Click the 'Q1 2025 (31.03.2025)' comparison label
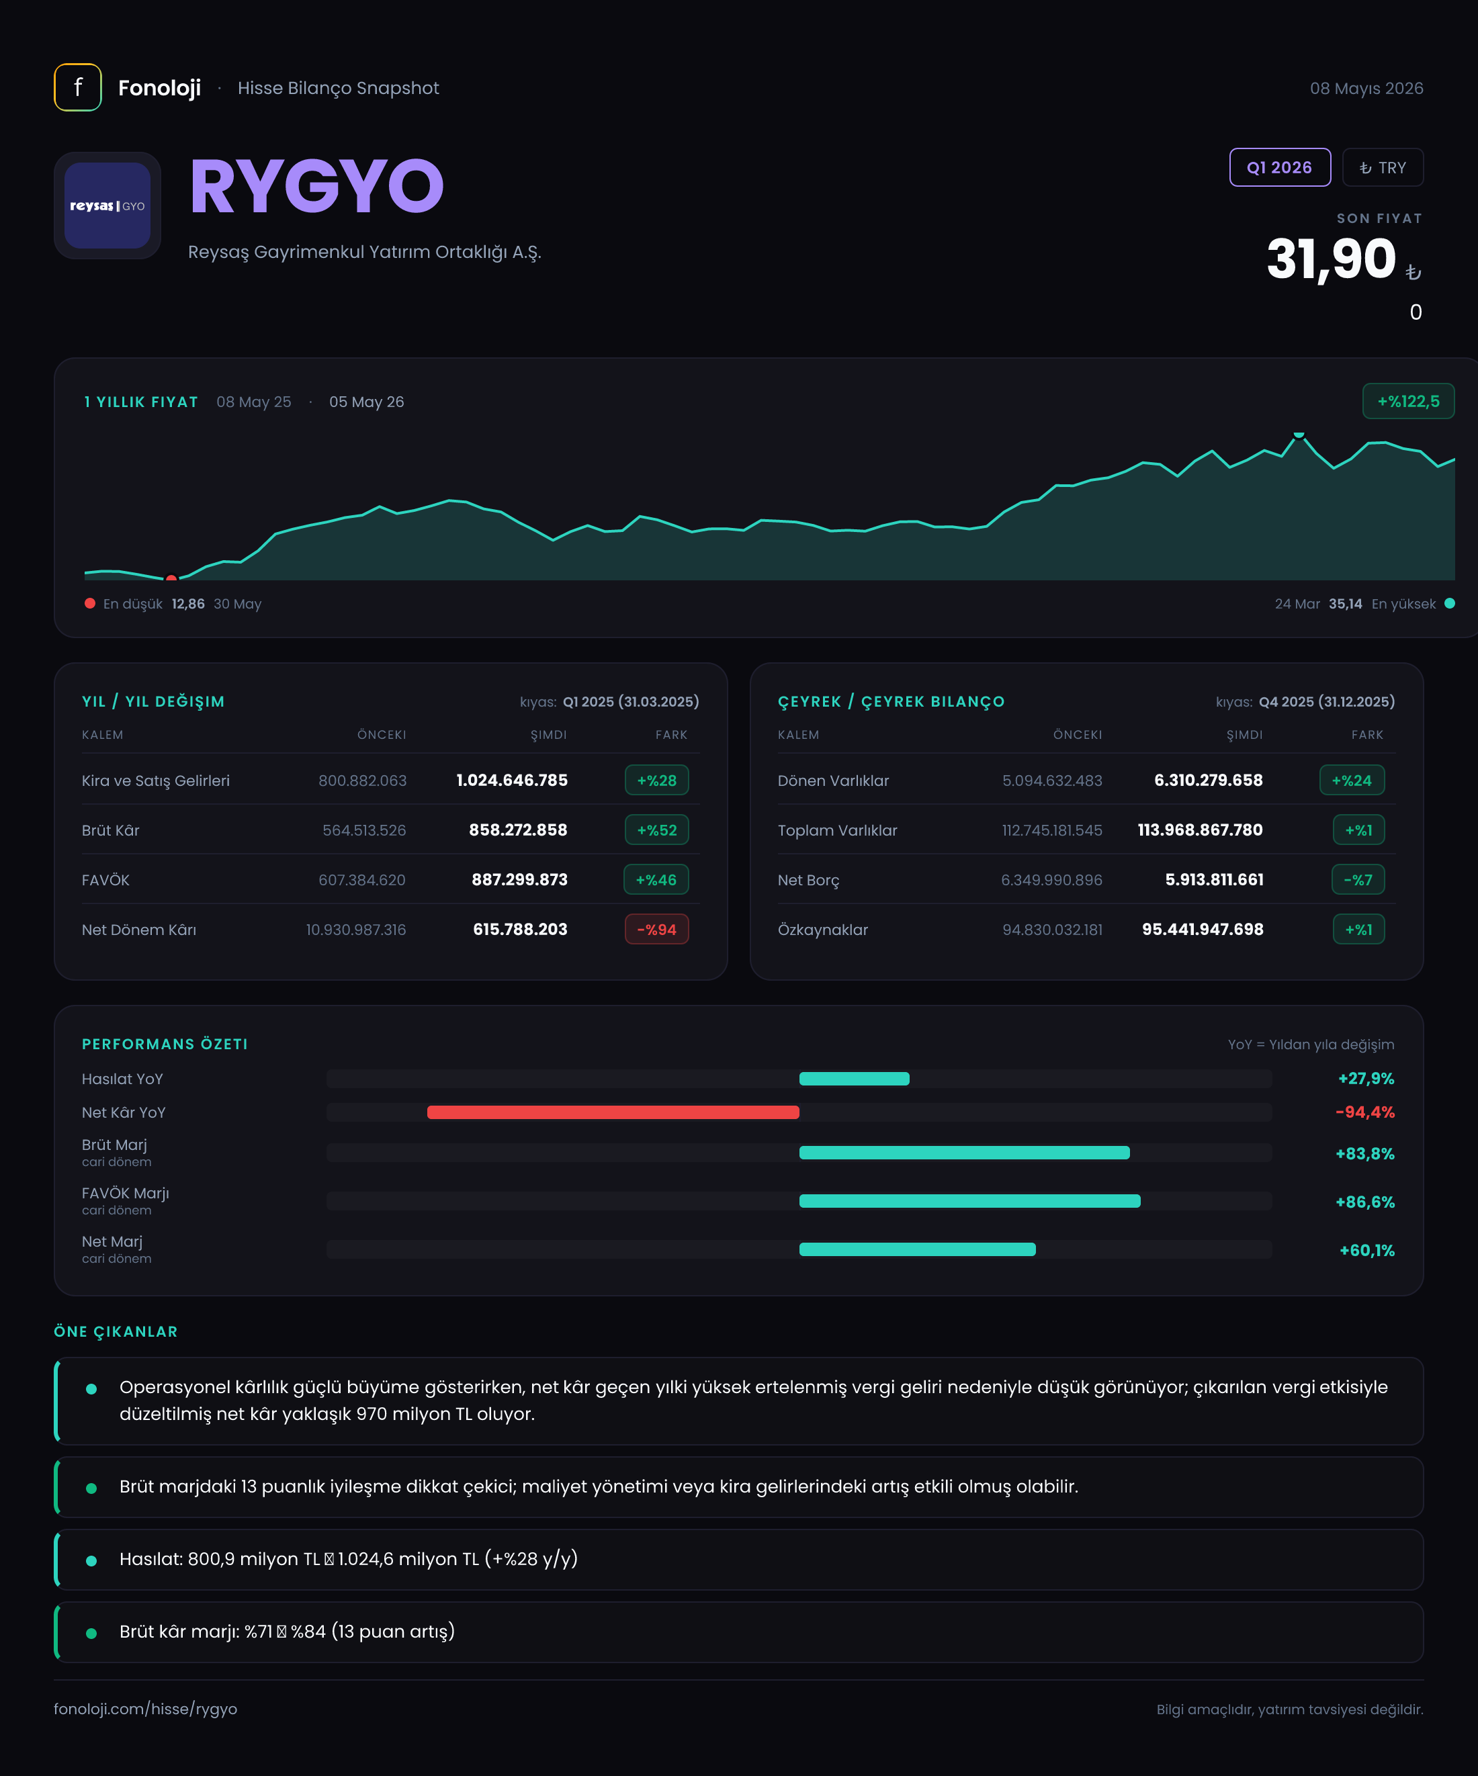The image size is (1478, 1776). click(631, 702)
